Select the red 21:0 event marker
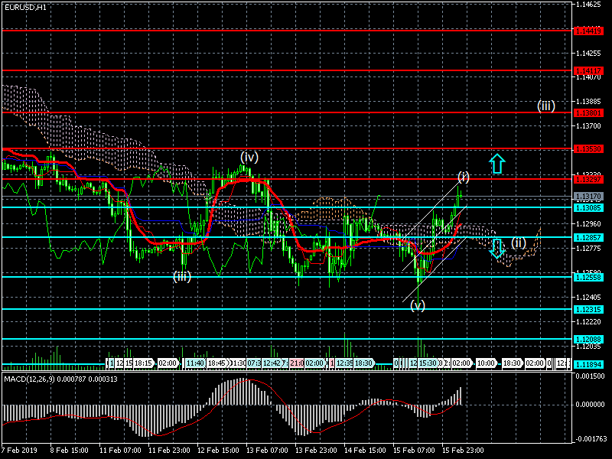Image resolution: width=612 pixels, height=459 pixels. click(x=296, y=363)
